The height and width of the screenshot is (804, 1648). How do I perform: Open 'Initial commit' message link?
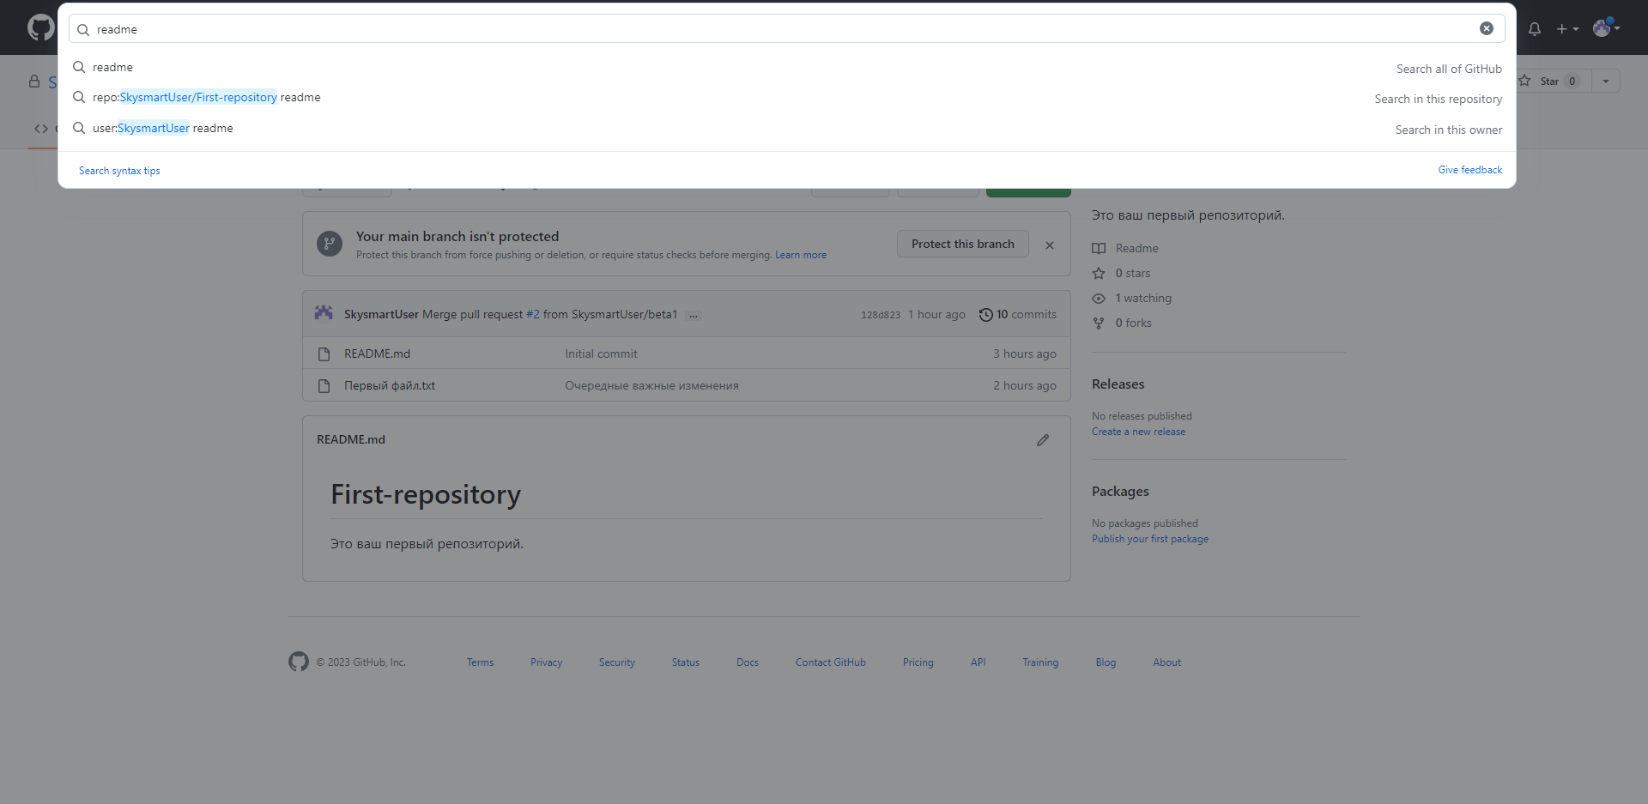pos(601,354)
